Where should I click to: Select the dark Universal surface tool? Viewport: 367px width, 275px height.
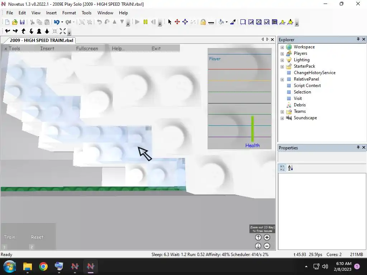pyautogui.click(x=275, y=22)
